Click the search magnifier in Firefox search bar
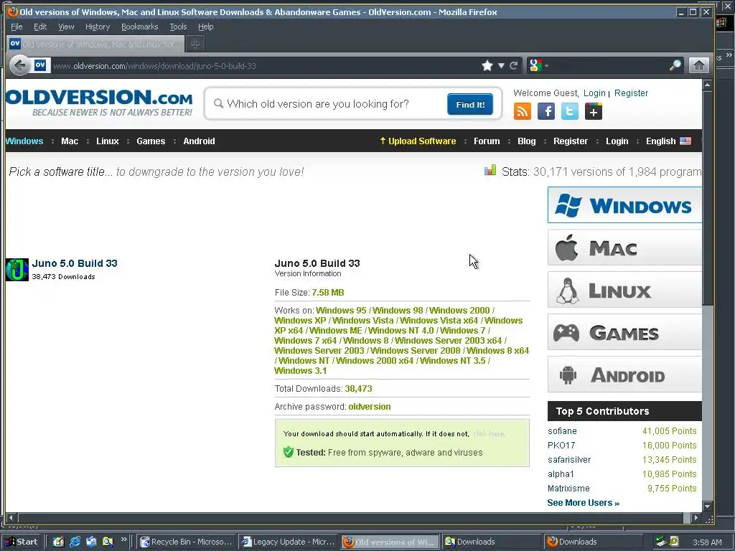735x551 pixels. (x=675, y=65)
